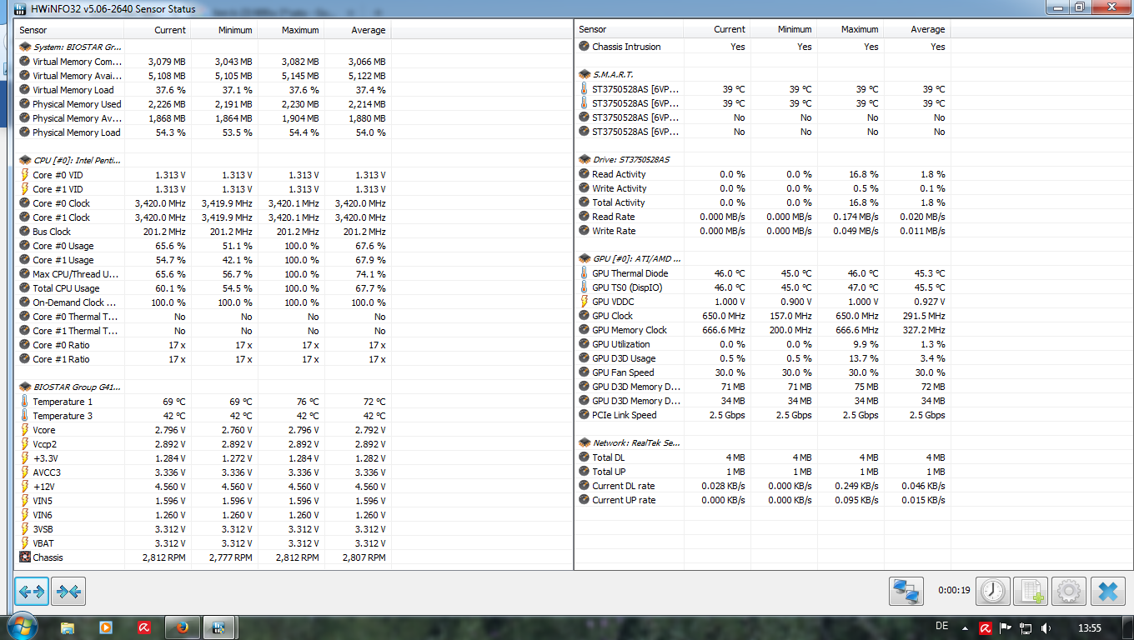Open Firefox from the taskbar
Image resolution: width=1134 pixels, height=640 pixels.
181,627
